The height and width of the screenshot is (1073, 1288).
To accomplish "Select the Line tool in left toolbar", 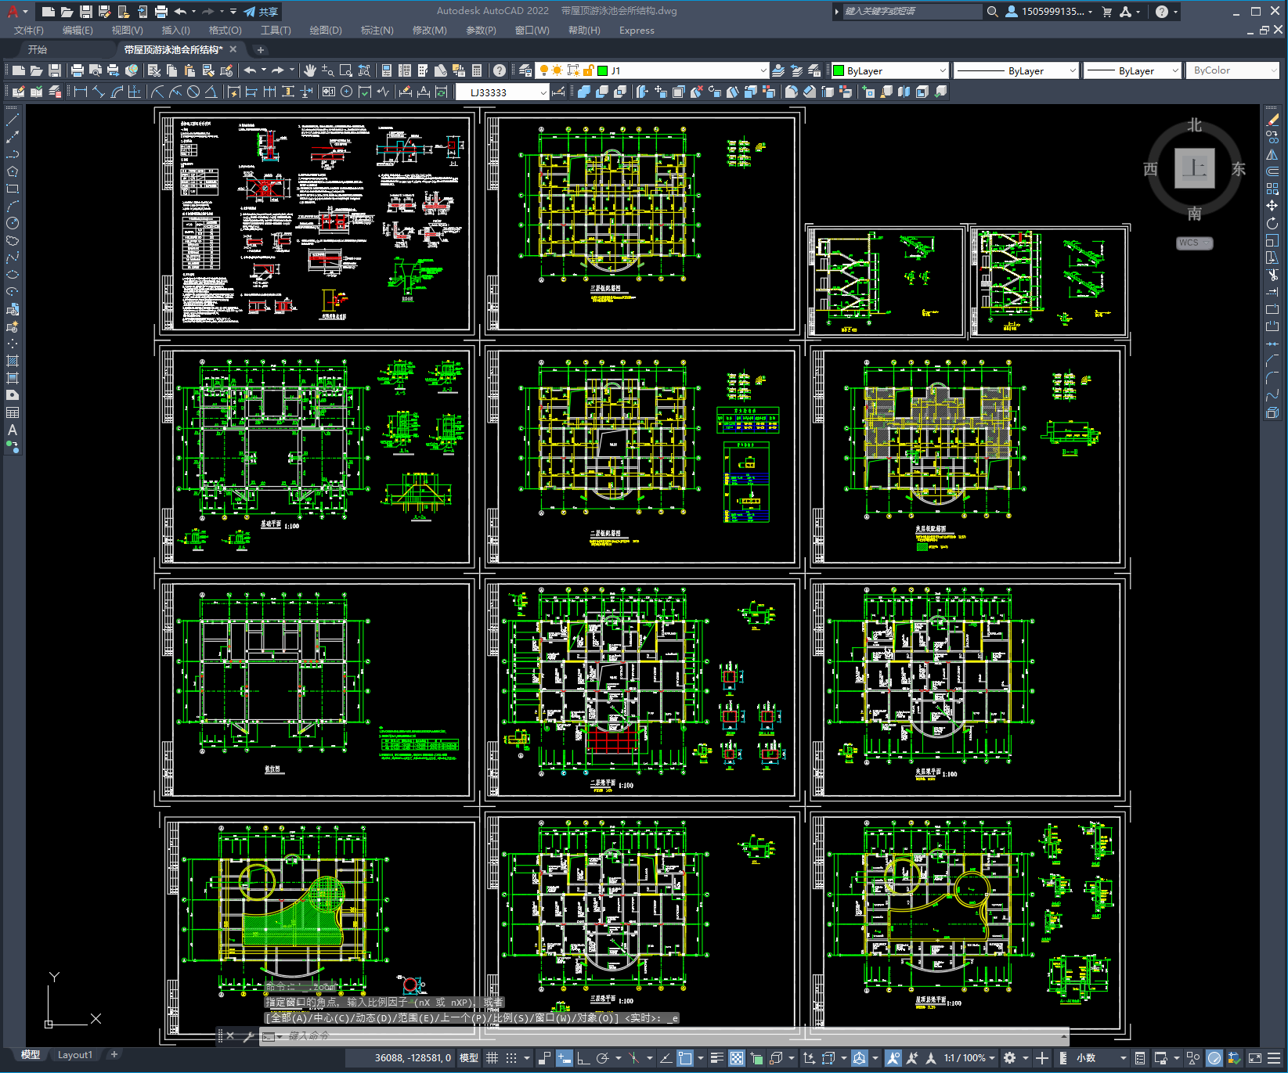I will pyautogui.click(x=13, y=121).
